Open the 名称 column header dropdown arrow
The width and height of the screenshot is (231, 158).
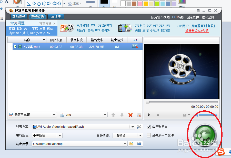[44, 40]
